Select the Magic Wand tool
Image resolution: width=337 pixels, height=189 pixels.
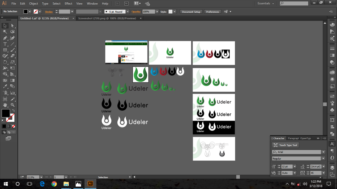coord(5,32)
